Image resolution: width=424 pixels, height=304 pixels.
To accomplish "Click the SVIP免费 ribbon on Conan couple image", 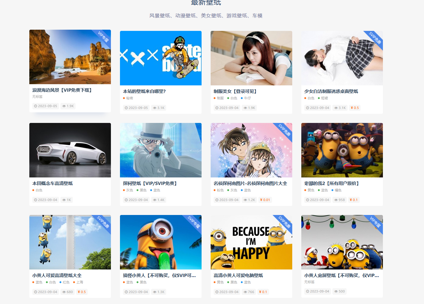I will pos(284,130).
